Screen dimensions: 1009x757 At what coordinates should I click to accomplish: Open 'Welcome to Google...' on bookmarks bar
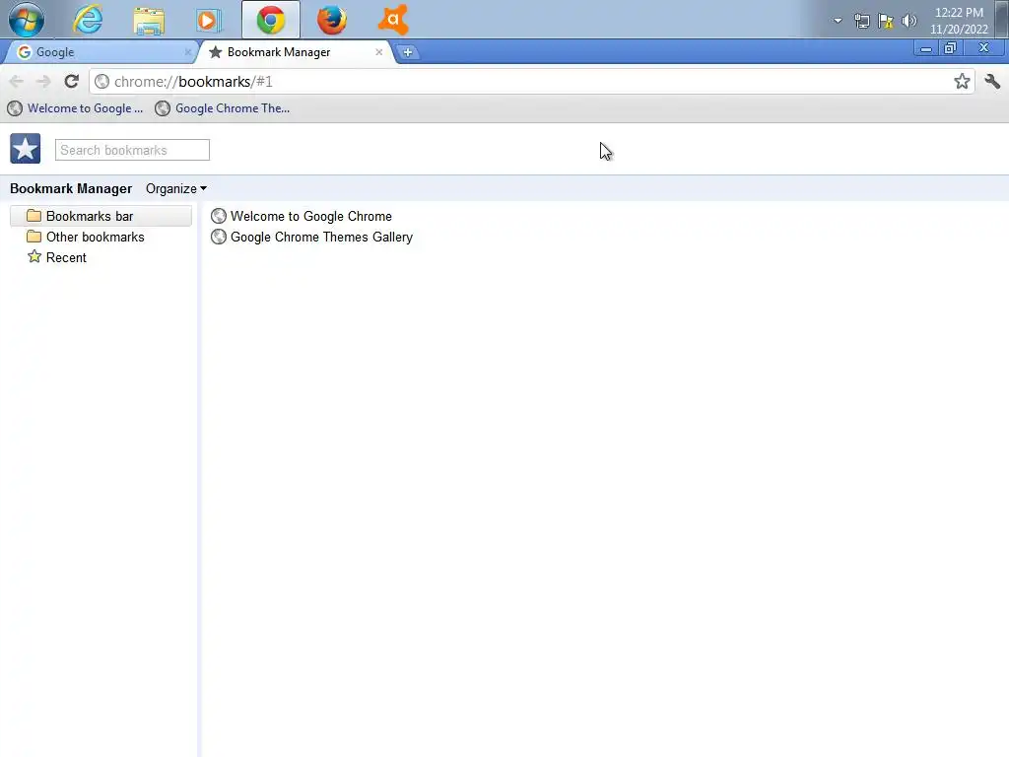[x=75, y=108]
